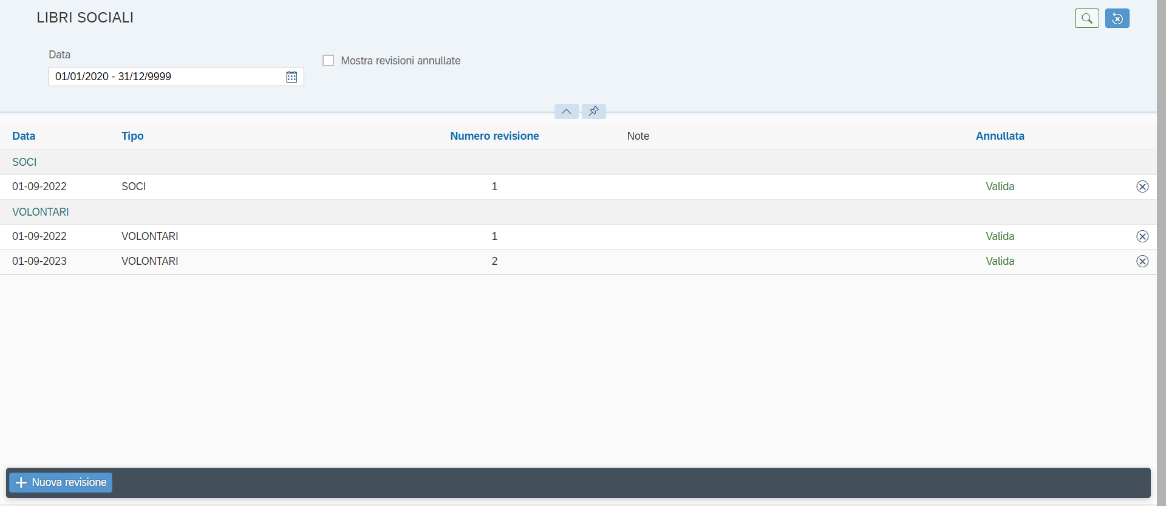Enable Mostra revisioni annullate checkbox
The image size is (1166, 506).
328,61
